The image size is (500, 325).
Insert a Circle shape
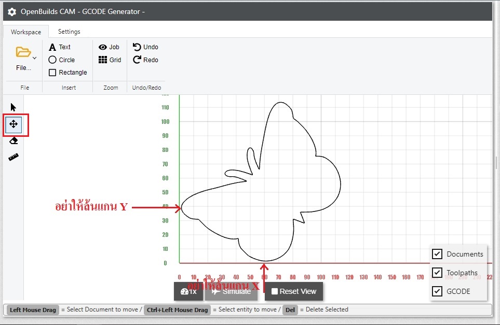click(62, 60)
